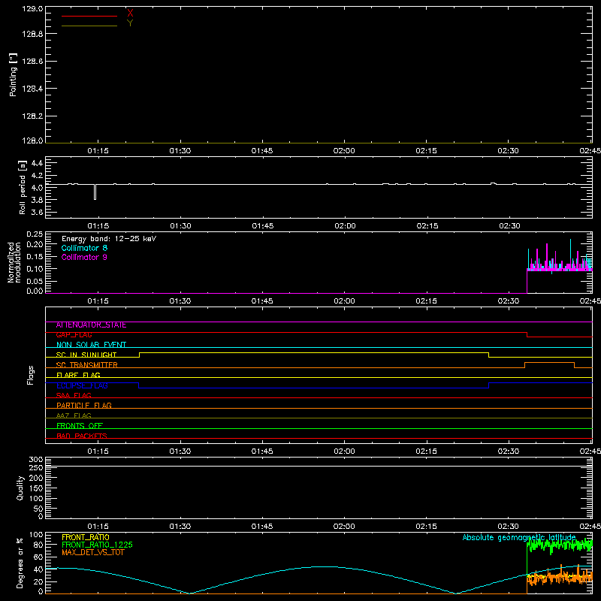Click the olive Y legend label

[x=130, y=23]
